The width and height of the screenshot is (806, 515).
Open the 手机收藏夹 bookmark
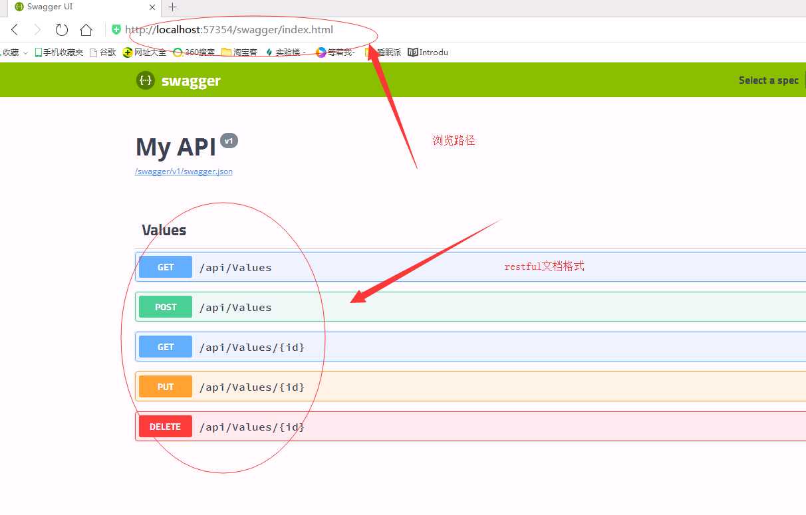[59, 52]
